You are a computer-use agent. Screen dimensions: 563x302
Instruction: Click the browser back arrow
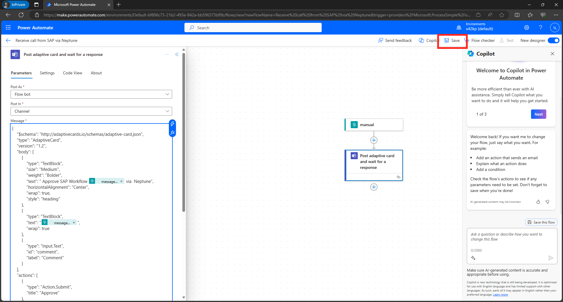click(x=8, y=15)
